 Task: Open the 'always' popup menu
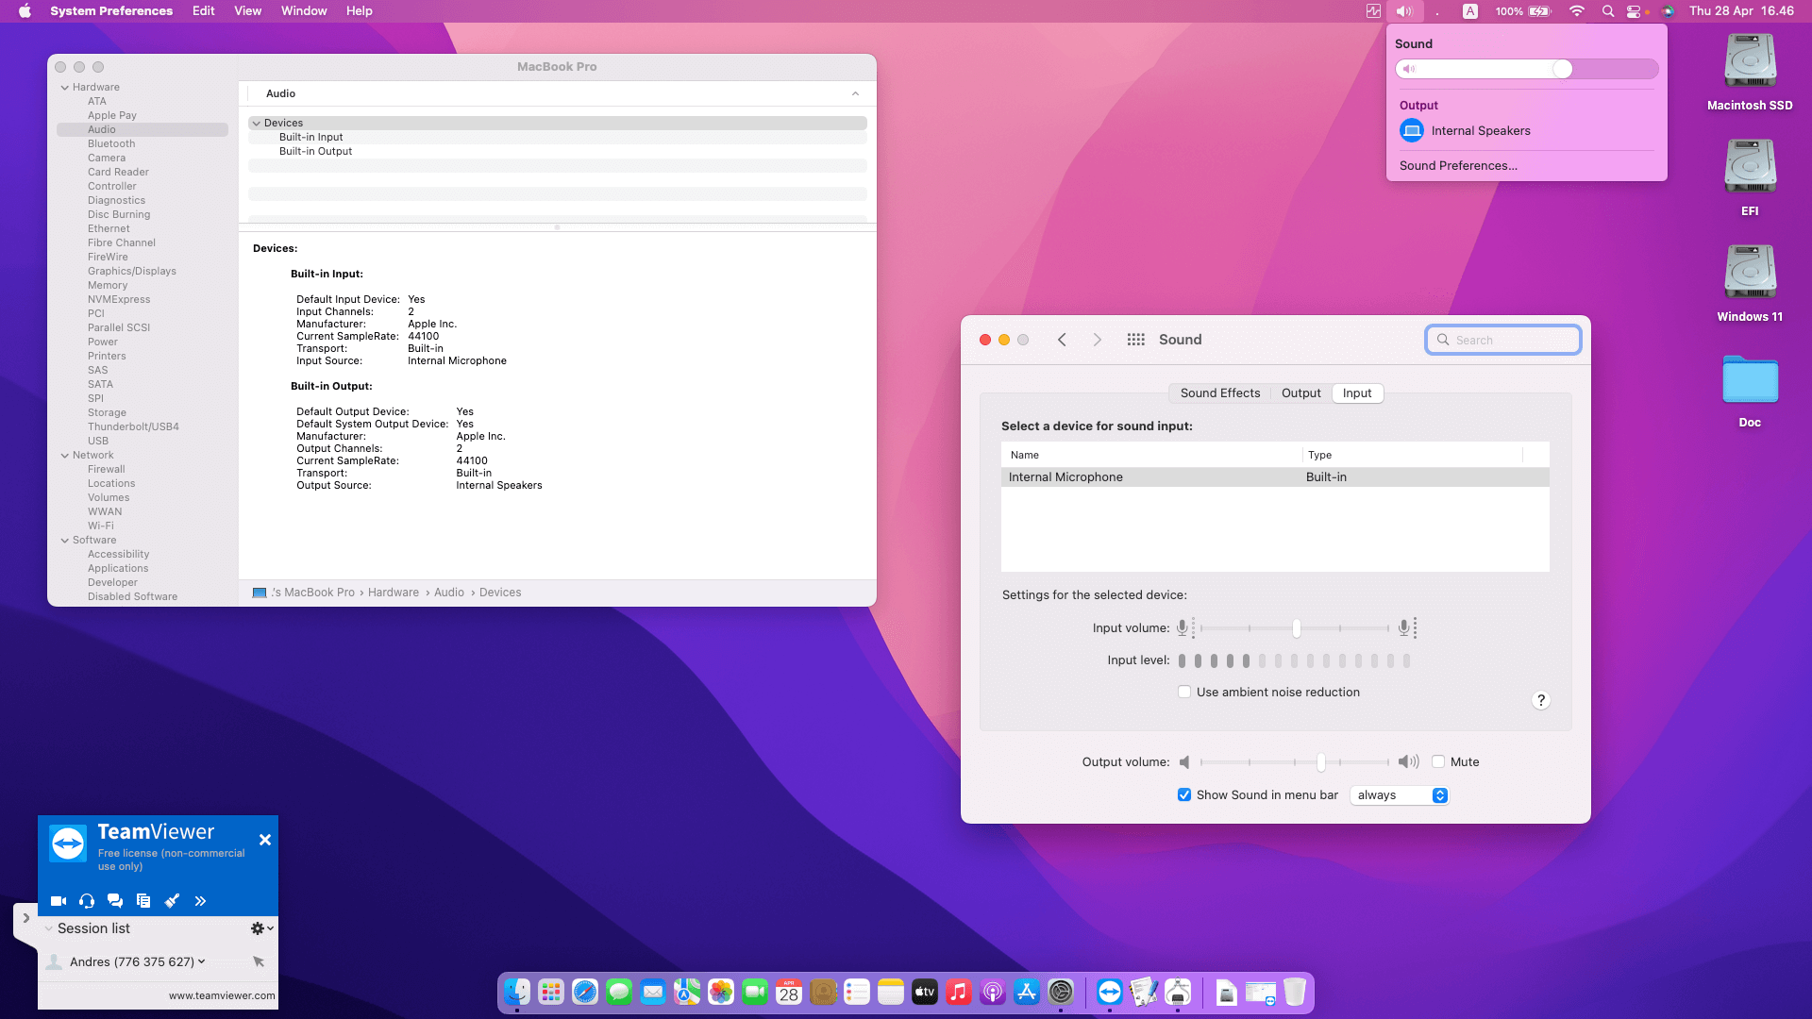(x=1401, y=795)
